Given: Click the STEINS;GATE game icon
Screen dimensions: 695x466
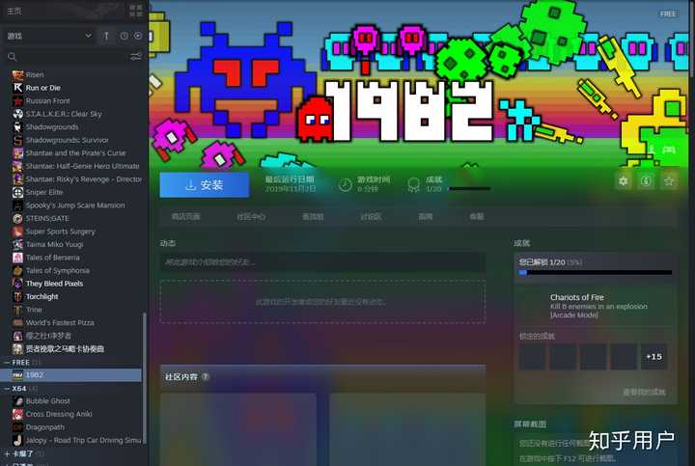Looking at the screenshot, I should [x=17, y=218].
